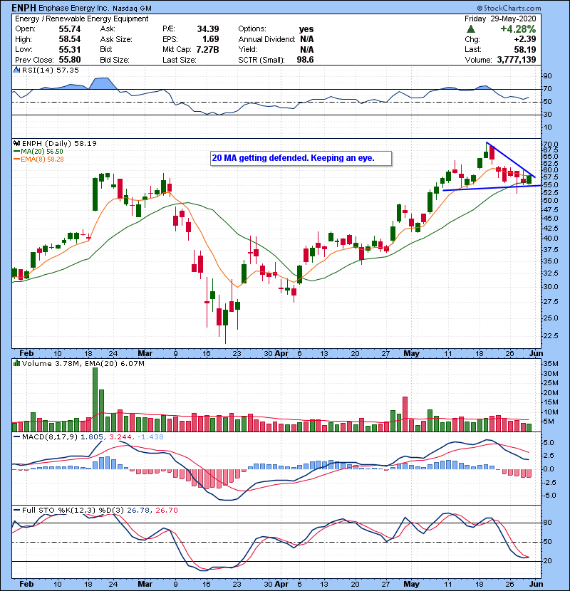Click the Open value 55.74
This screenshot has width=570, height=591.
click(69, 29)
